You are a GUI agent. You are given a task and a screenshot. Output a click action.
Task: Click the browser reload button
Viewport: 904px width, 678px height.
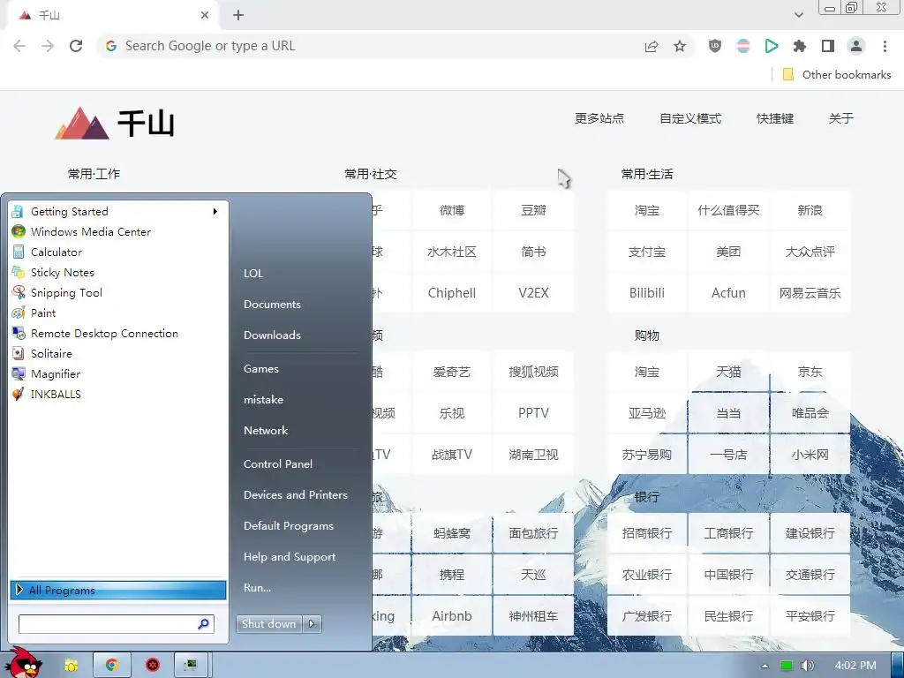coord(76,46)
